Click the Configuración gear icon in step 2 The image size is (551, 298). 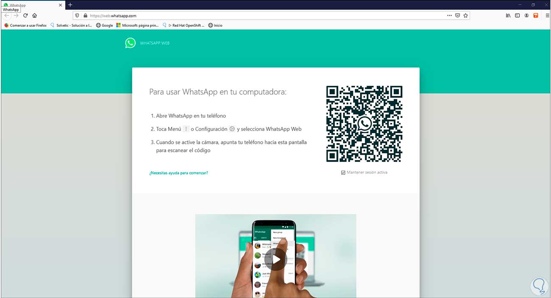[x=232, y=129]
